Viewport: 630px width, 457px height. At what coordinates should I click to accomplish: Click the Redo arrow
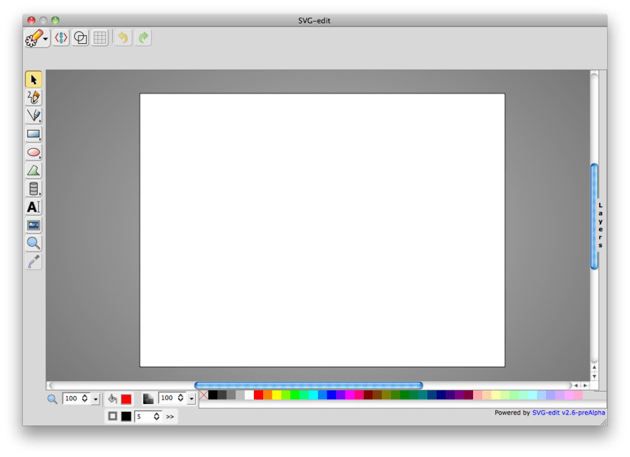coord(143,38)
